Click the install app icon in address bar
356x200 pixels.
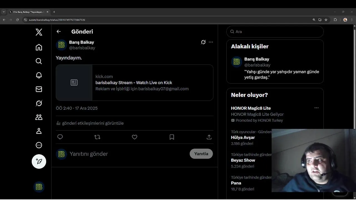coord(320,20)
